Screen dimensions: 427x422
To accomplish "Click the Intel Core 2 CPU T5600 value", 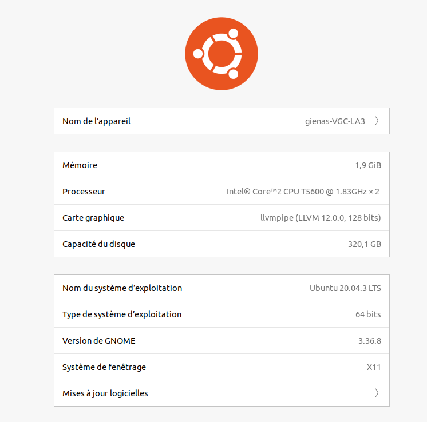I will tap(303, 192).
